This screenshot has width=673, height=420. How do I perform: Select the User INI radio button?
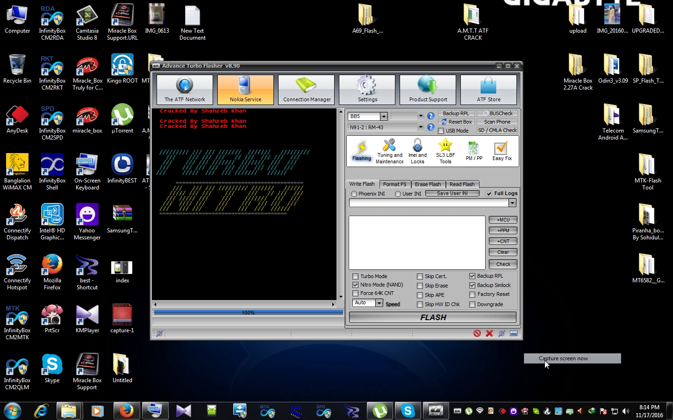tap(398, 194)
